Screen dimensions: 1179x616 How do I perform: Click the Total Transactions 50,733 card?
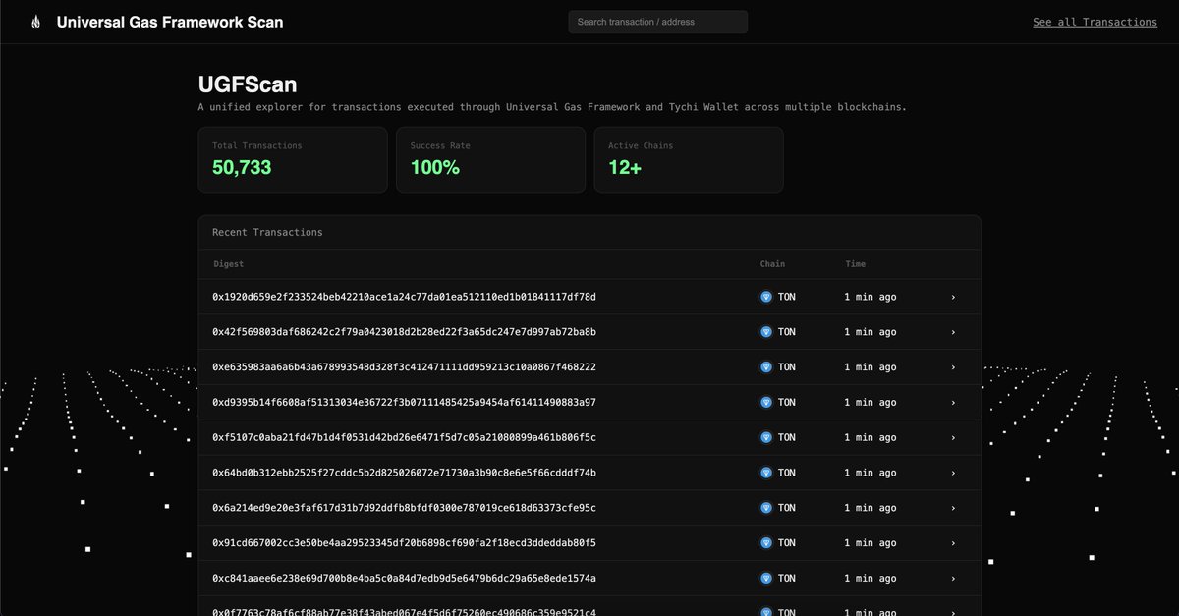293,159
